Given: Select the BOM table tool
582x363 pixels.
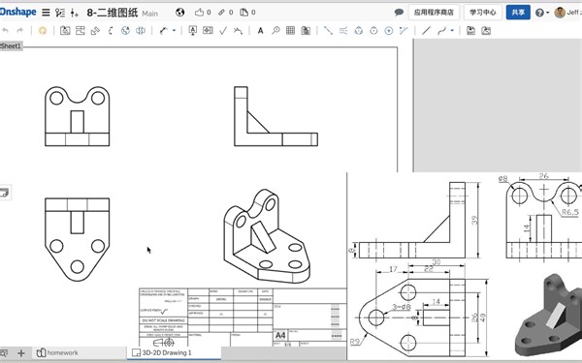Looking at the screenshot, I should click(306, 30).
